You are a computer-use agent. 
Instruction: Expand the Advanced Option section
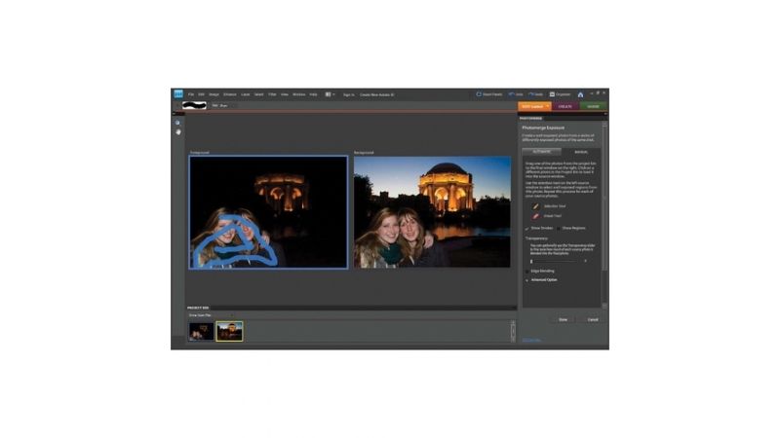coord(527,280)
